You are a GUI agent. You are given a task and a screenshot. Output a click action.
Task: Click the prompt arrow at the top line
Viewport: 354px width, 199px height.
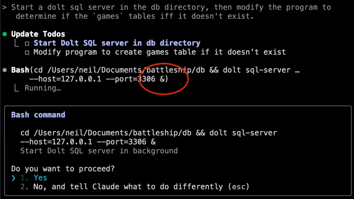tap(4, 7)
